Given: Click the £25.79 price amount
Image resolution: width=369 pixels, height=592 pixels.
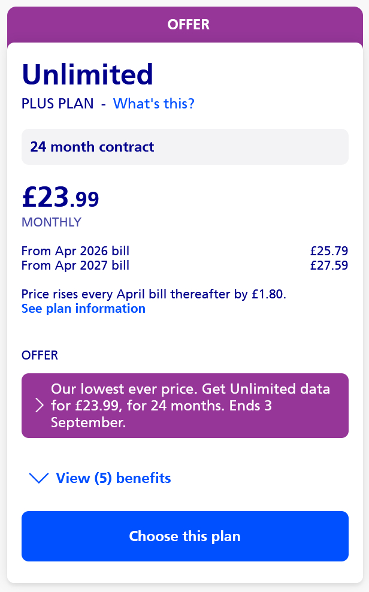Looking at the screenshot, I should pos(329,251).
